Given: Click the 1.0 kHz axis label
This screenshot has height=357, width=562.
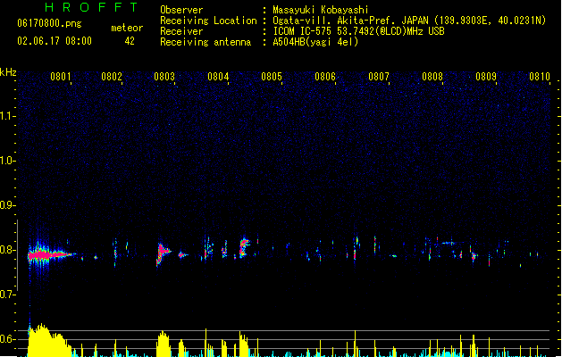Looking at the screenshot, I should coord(7,161).
